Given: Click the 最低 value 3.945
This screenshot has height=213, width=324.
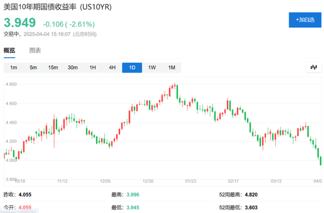Looking at the screenshot, I should [133, 208].
